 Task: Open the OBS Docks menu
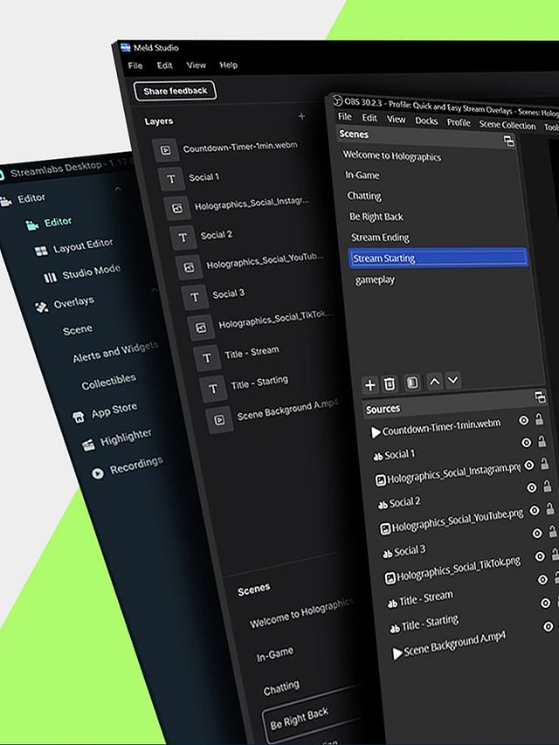426,121
